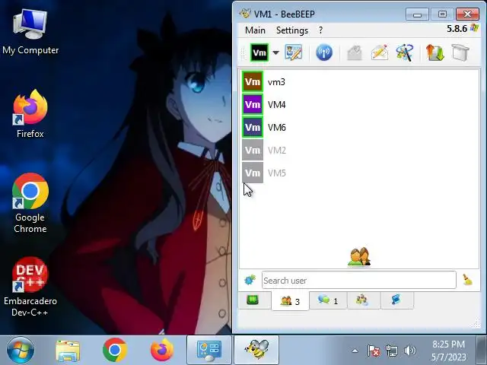This screenshot has height=365, width=487.
Task: Click the dark blue Vm avatar of VM6
Action: [x=253, y=127]
